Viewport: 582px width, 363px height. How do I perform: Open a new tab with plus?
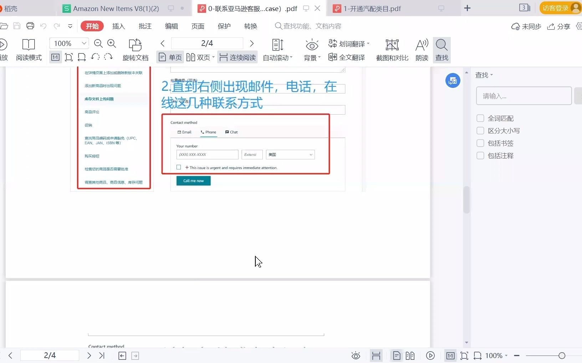(x=467, y=8)
